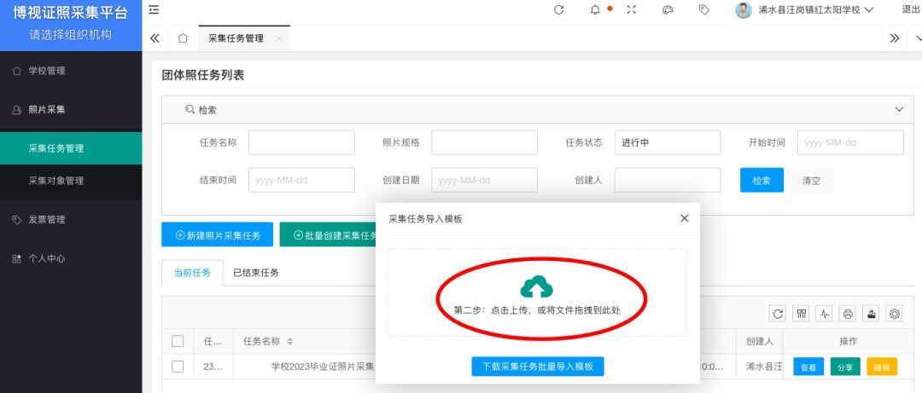Expand 发票管理 sidebar menu
The height and width of the screenshot is (393, 922).
coord(71,220)
